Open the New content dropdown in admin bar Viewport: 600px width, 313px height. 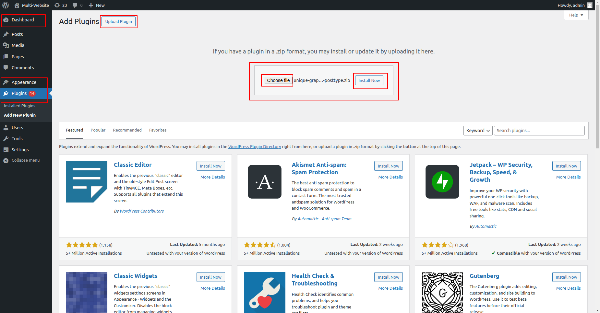pos(97,5)
